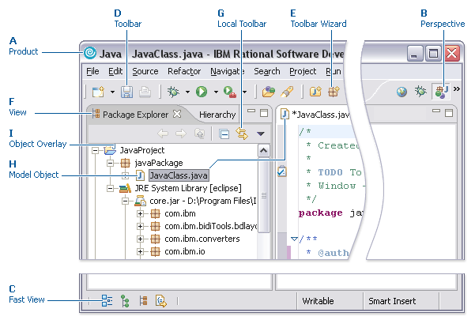Open the External Tools dropdown arrow

(x=244, y=92)
